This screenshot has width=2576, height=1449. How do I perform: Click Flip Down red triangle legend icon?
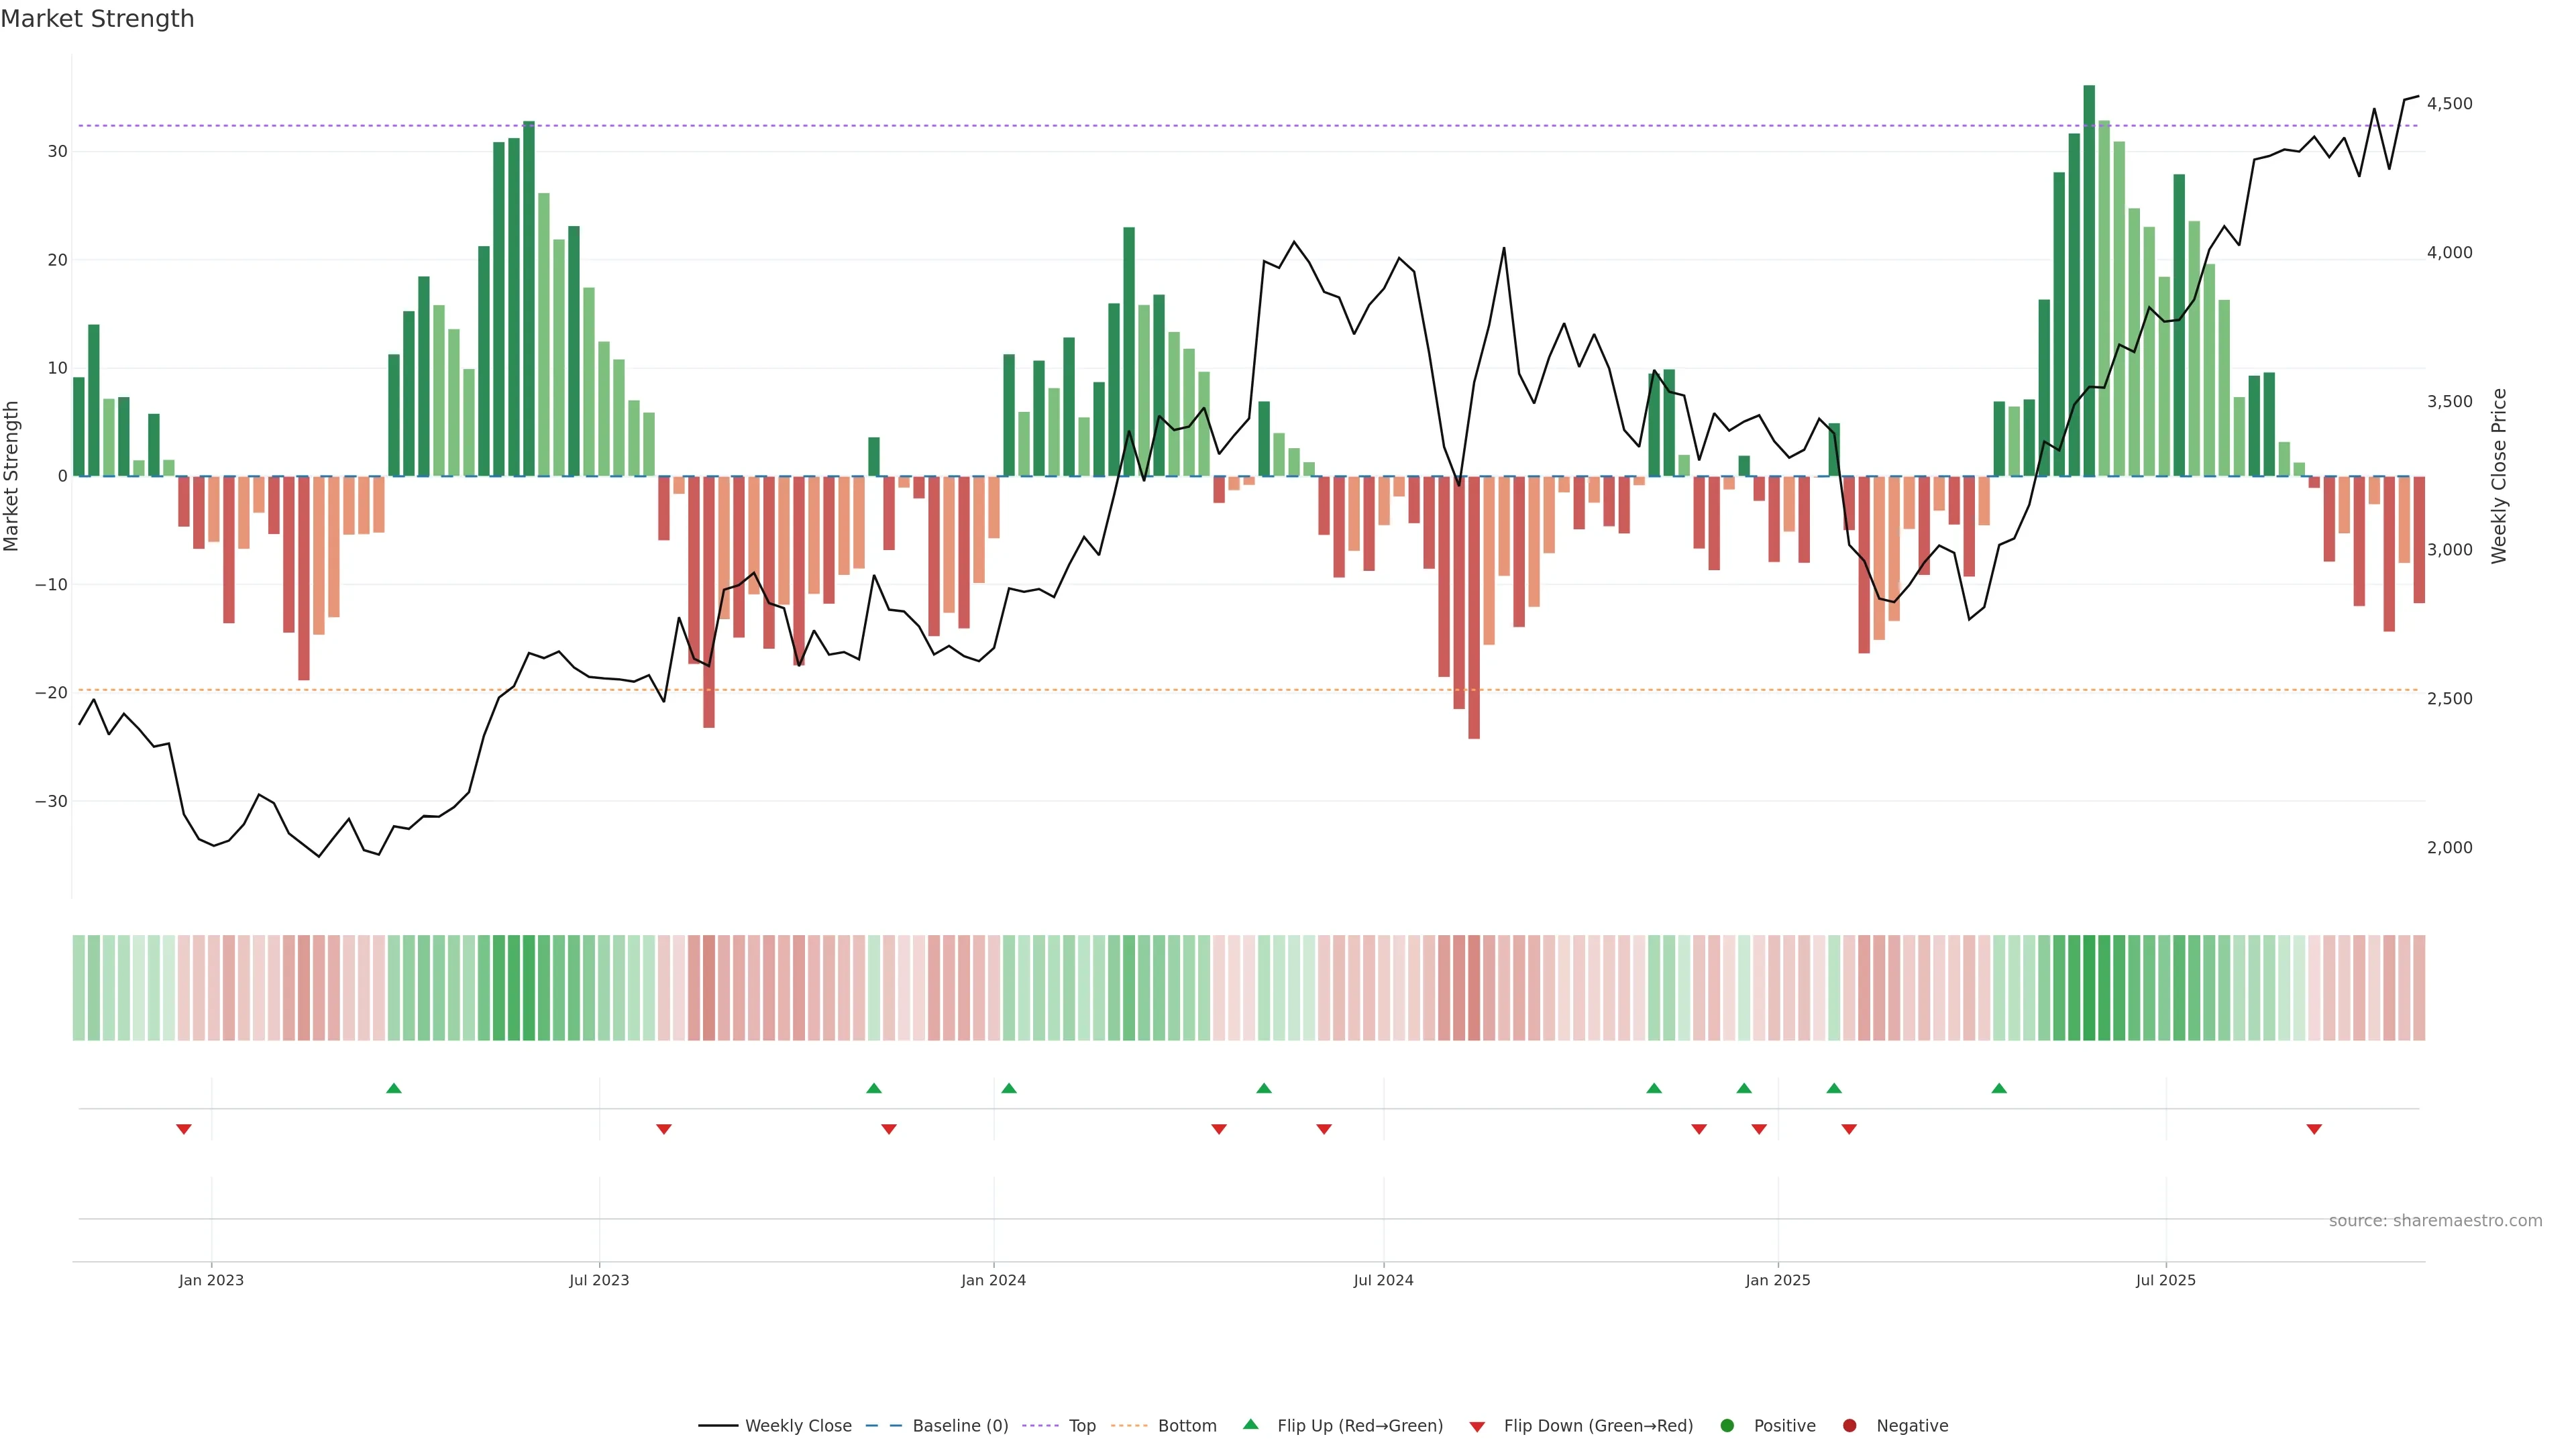1477,1427
